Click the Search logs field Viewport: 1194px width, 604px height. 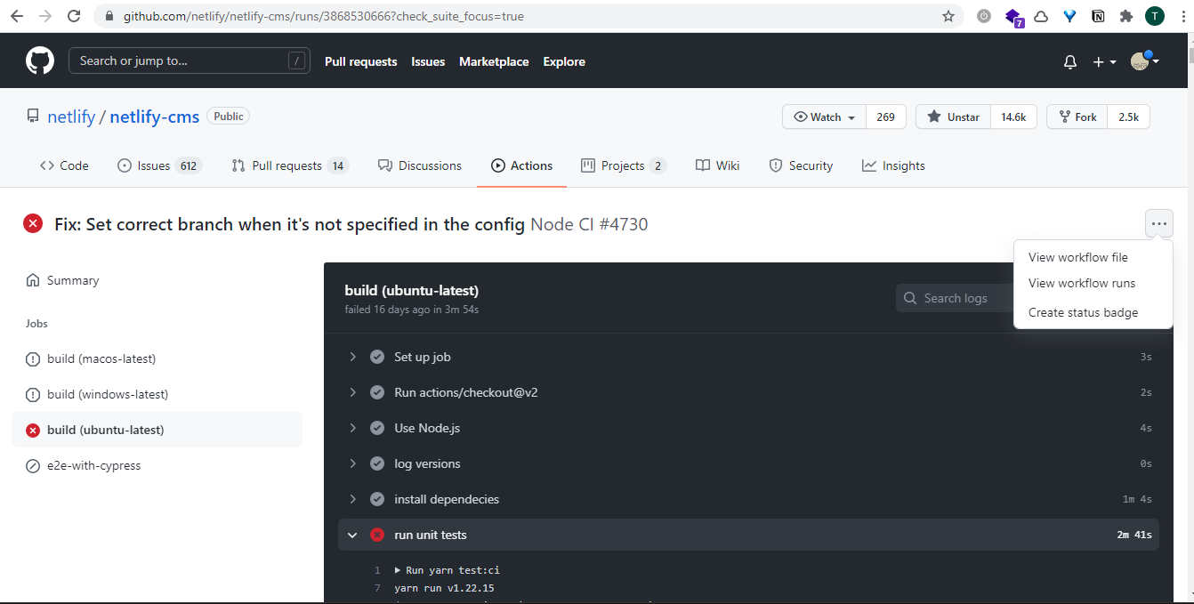pos(956,298)
